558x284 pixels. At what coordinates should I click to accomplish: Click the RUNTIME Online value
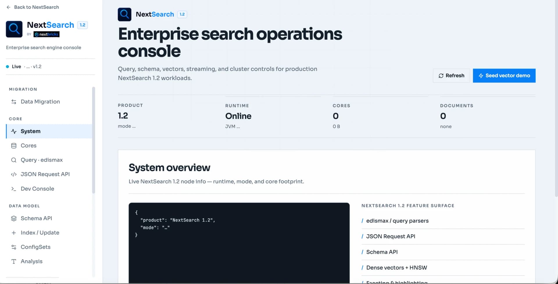238,116
